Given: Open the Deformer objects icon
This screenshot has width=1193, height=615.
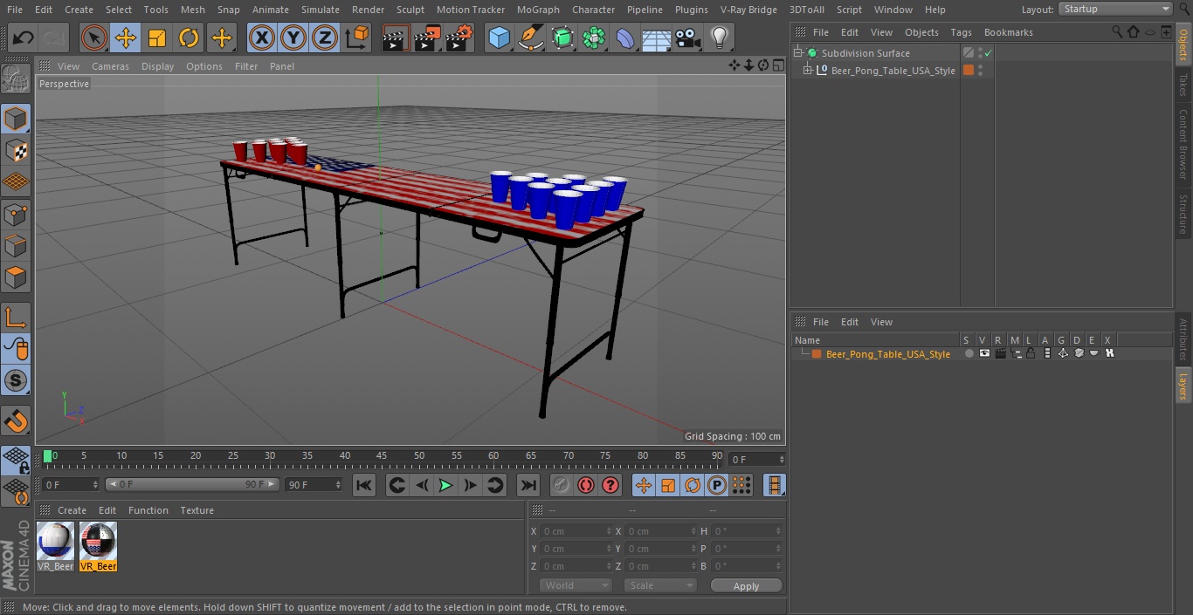Looking at the screenshot, I should [625, 38].
